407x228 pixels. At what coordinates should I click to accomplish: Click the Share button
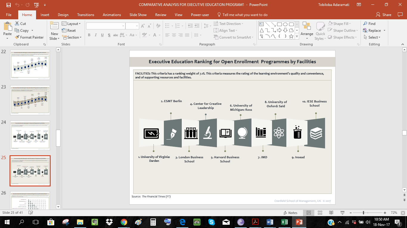pyautogui.click(x=384, y=15)
